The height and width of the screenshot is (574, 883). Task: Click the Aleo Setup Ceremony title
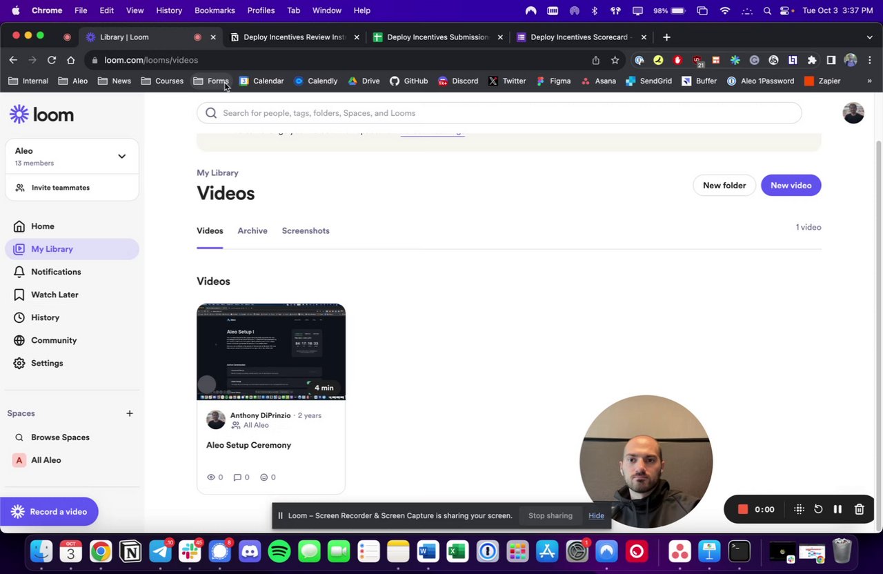(x=248, y=445)
